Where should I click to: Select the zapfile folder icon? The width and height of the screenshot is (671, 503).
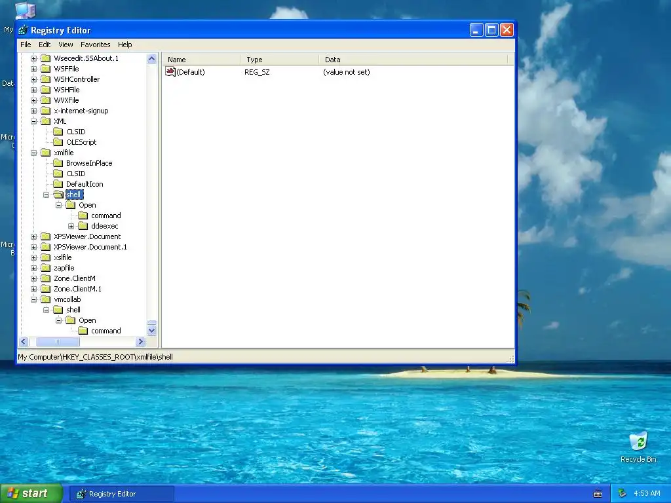[45, 268]
